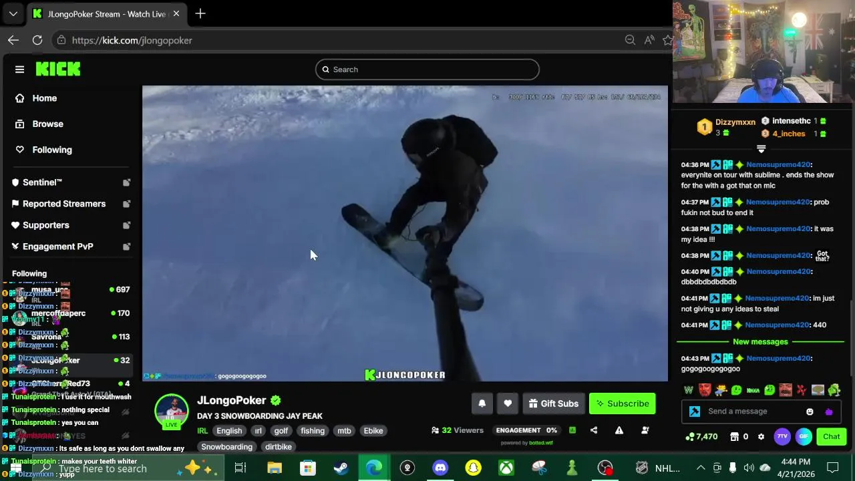The image size is (855, 481).
Task: Click the read aloud icon in address bar
Action: (x=649, y=40)
